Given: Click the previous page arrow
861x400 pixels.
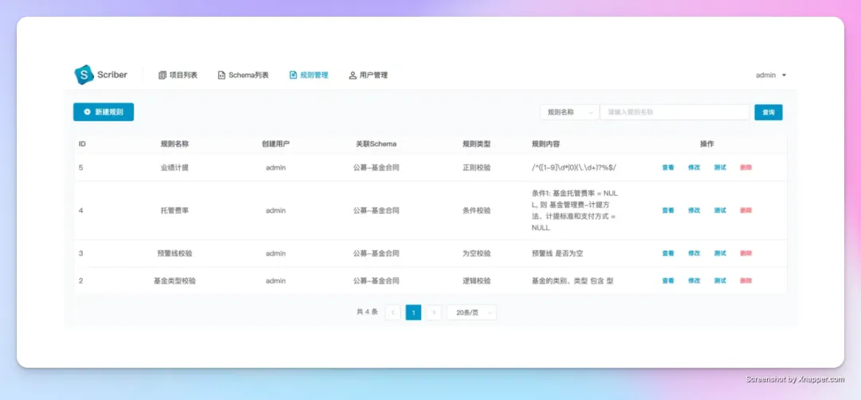Looking at the screenshot, I should click(392, 312).
